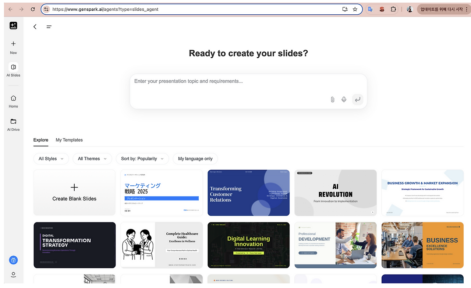Switch to the Explore tab
Screen dimensions: 471x288
41,140
